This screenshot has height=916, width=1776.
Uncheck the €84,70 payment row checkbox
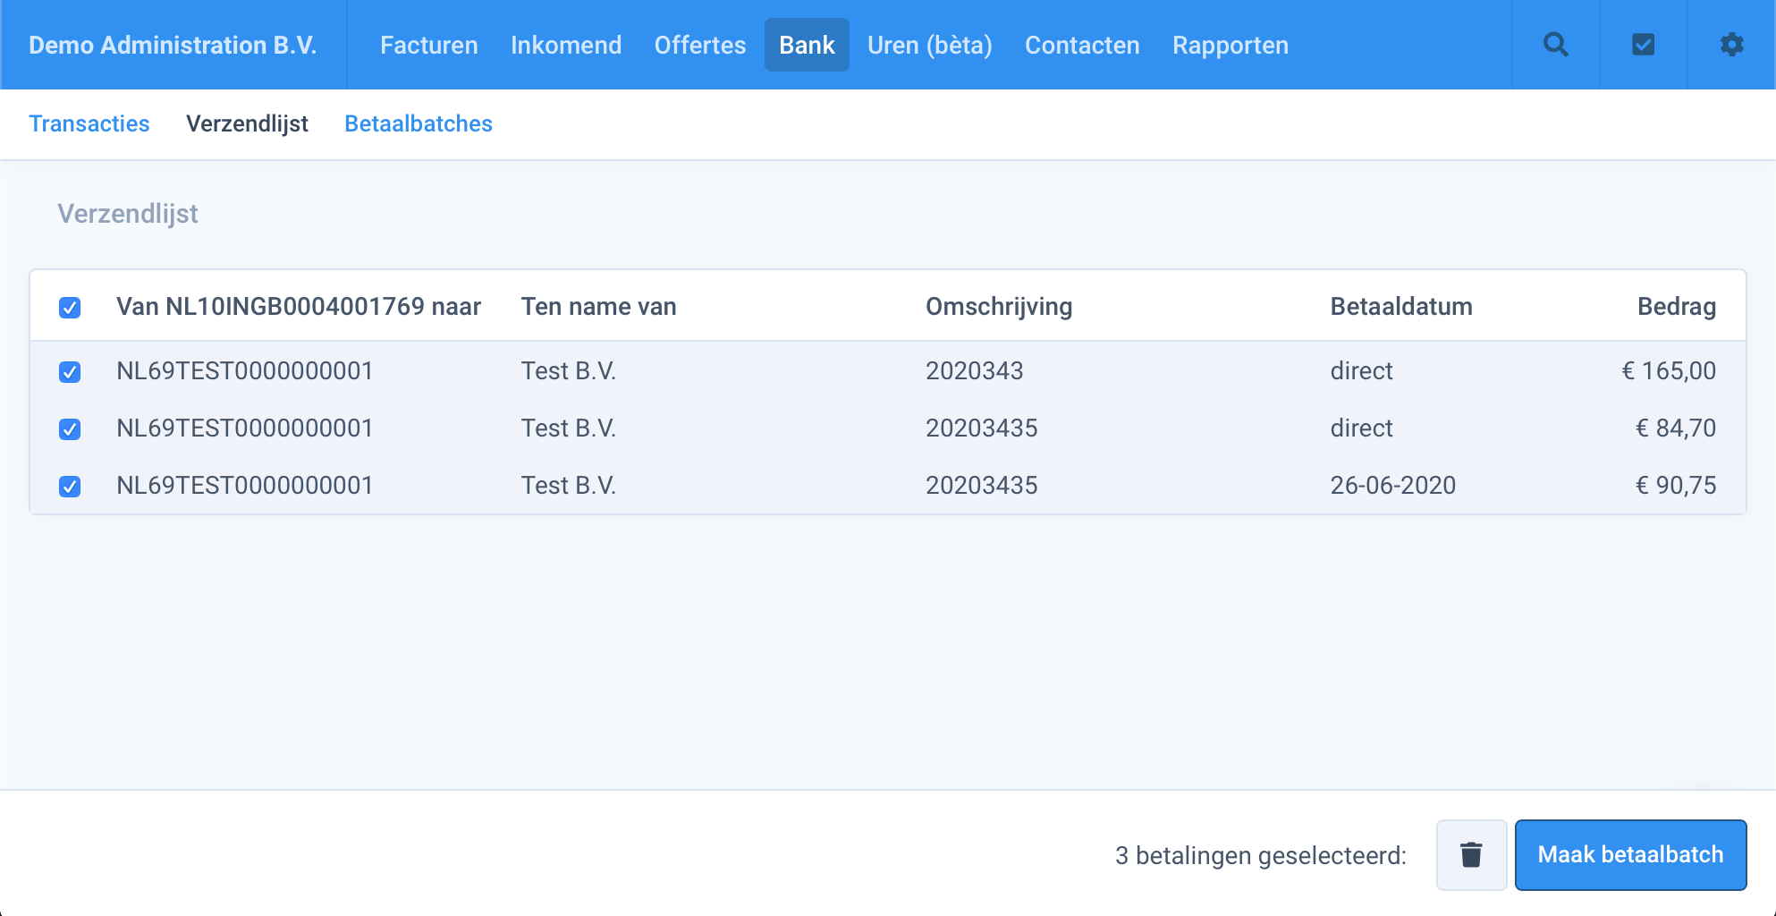click(70, 429)
